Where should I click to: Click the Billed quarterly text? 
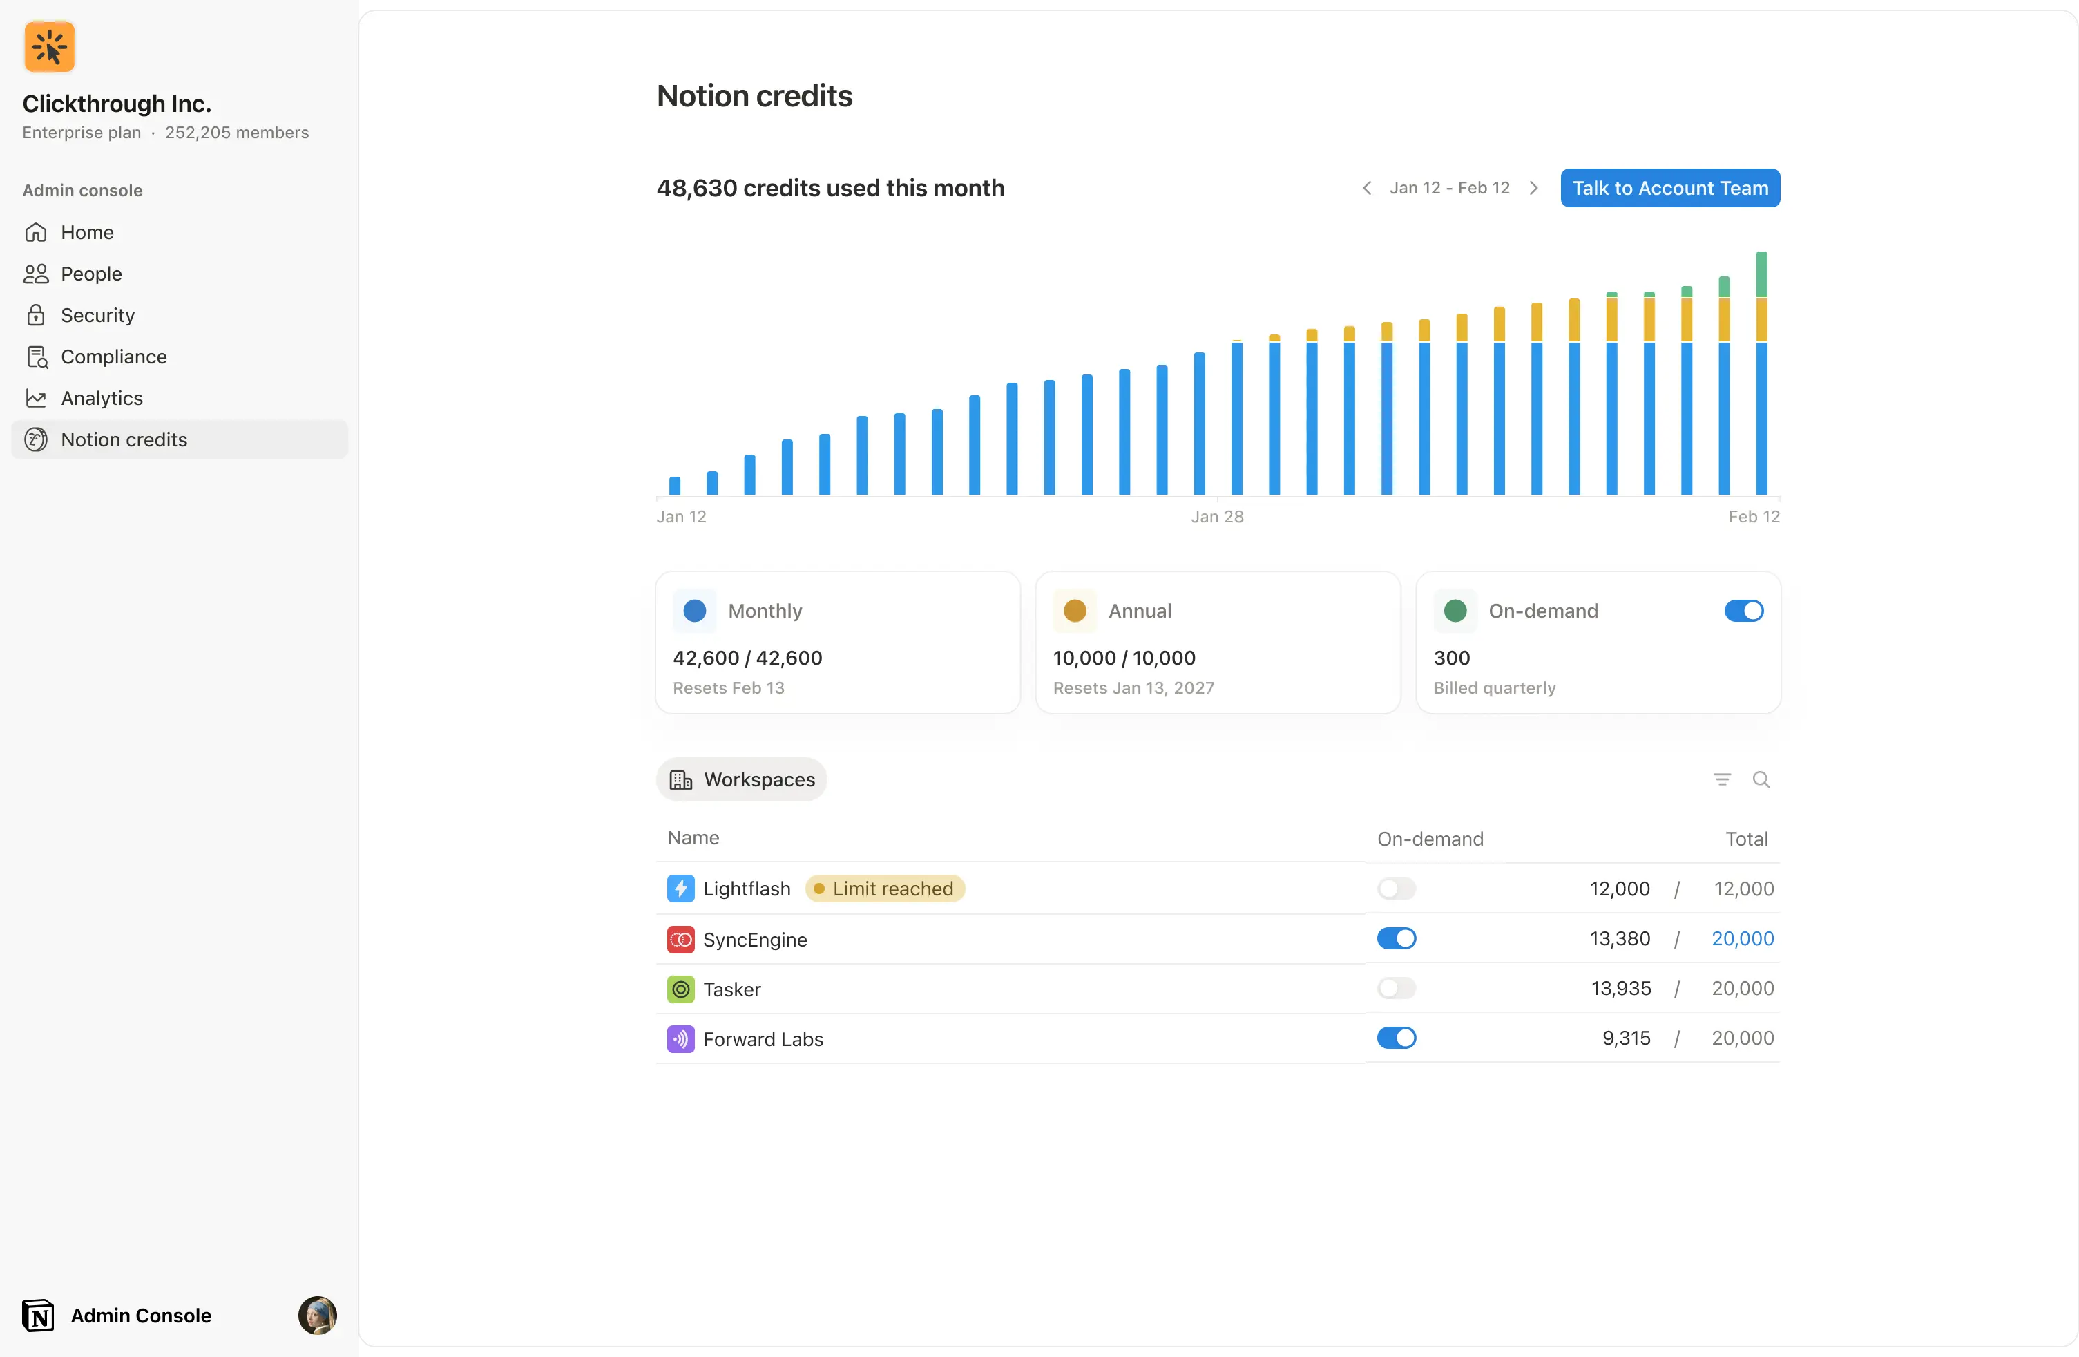[1495, 687]
